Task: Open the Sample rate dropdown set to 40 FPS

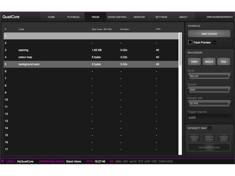Action: 209,103
